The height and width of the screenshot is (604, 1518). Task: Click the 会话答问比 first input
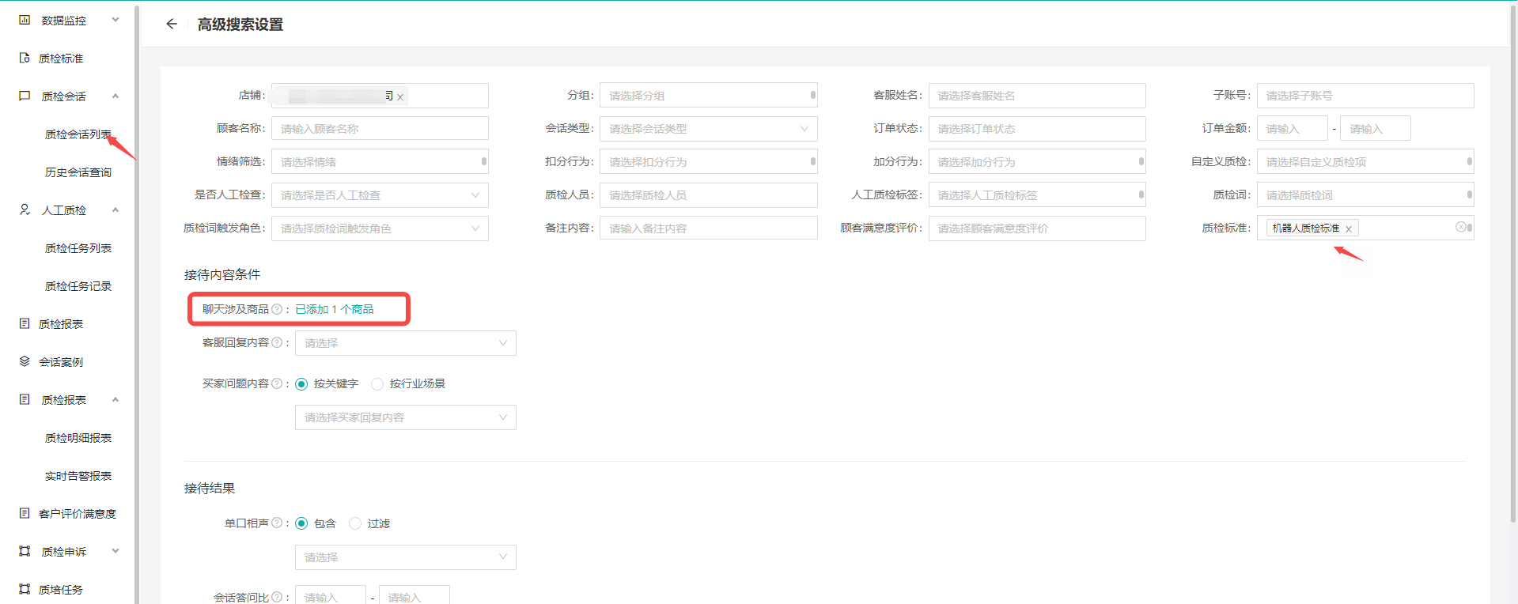click(x=331, y=595)
